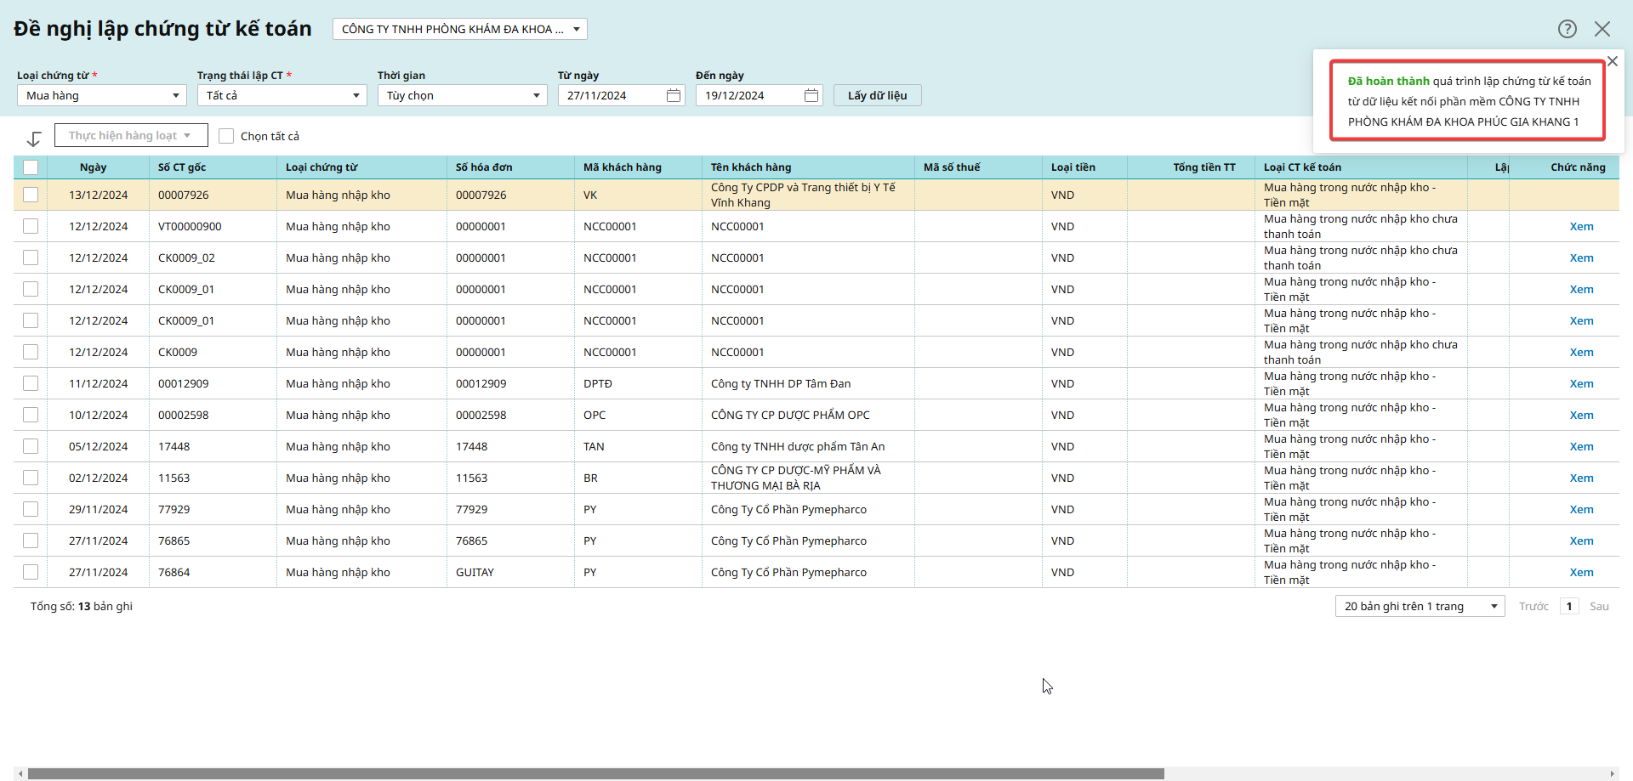Check the row for voucher 00012909
The height and width of the screenshot is (781, 1633).
[31, 383]
